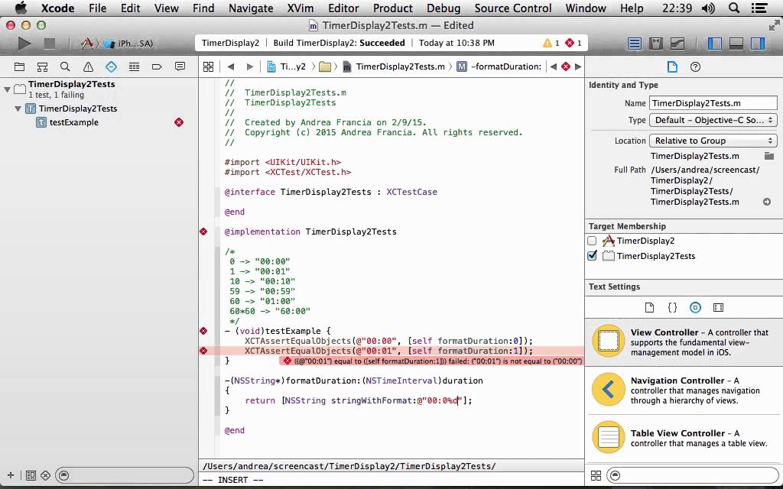Run the project with the Play button

click(24, 44)
